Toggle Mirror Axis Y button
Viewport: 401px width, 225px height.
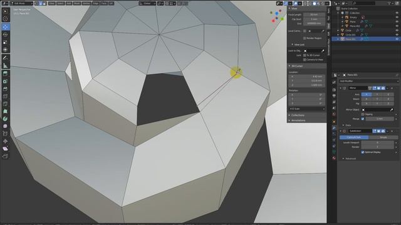377,94
